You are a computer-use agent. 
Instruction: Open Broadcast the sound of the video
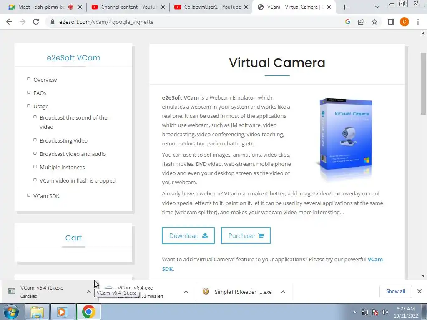[73, 122]
